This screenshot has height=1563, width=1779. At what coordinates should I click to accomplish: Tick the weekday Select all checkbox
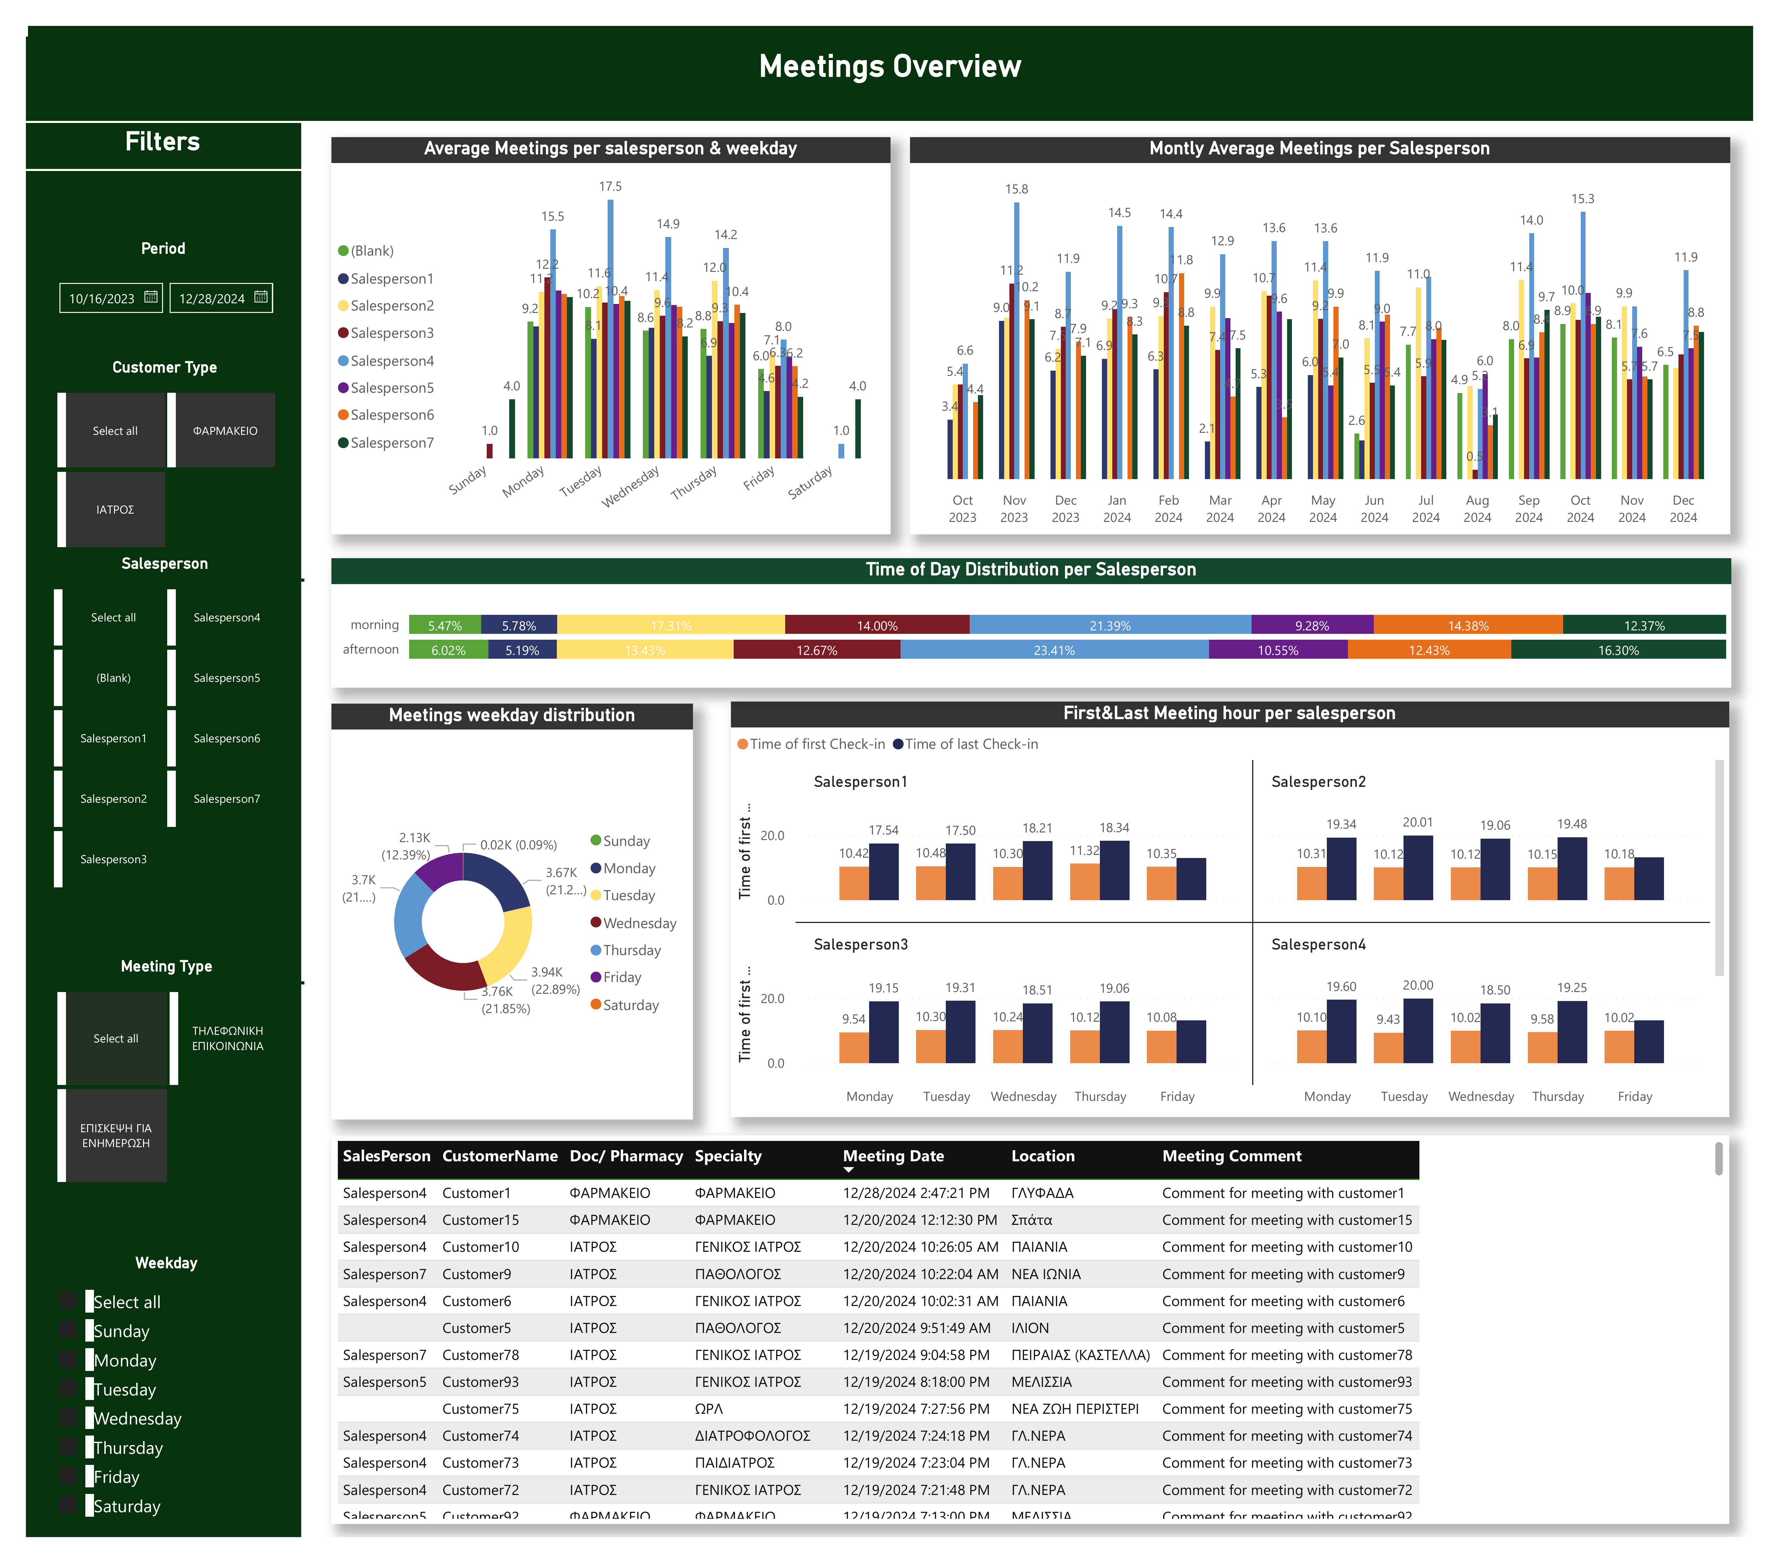(x=68, y=1301)
